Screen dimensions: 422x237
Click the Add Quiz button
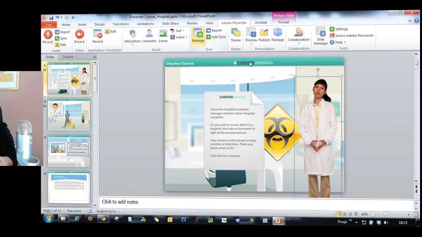216,37
